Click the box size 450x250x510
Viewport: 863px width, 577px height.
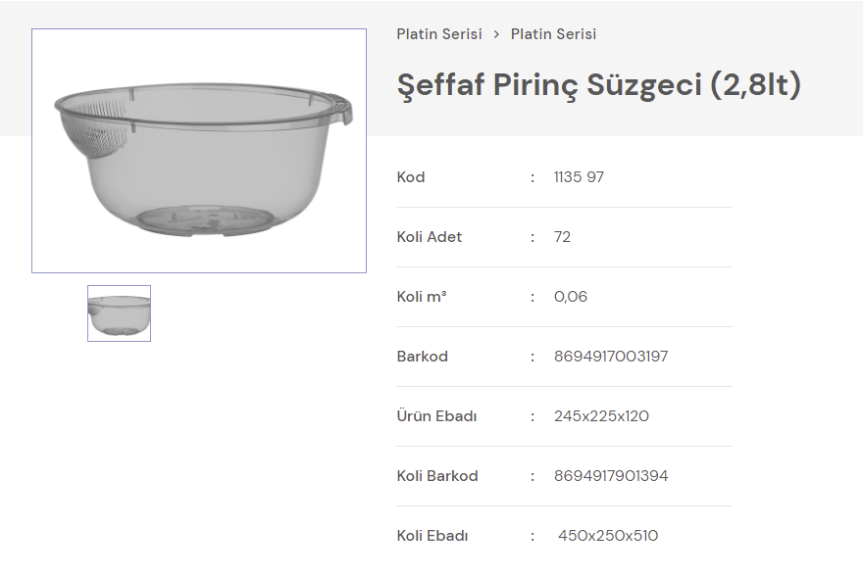point(608,536)
